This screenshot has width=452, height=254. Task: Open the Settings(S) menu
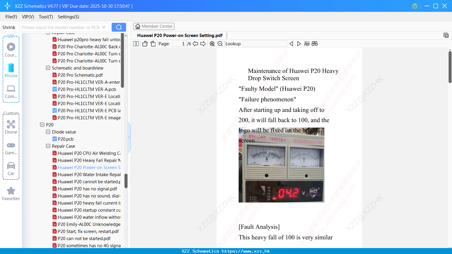69,17
